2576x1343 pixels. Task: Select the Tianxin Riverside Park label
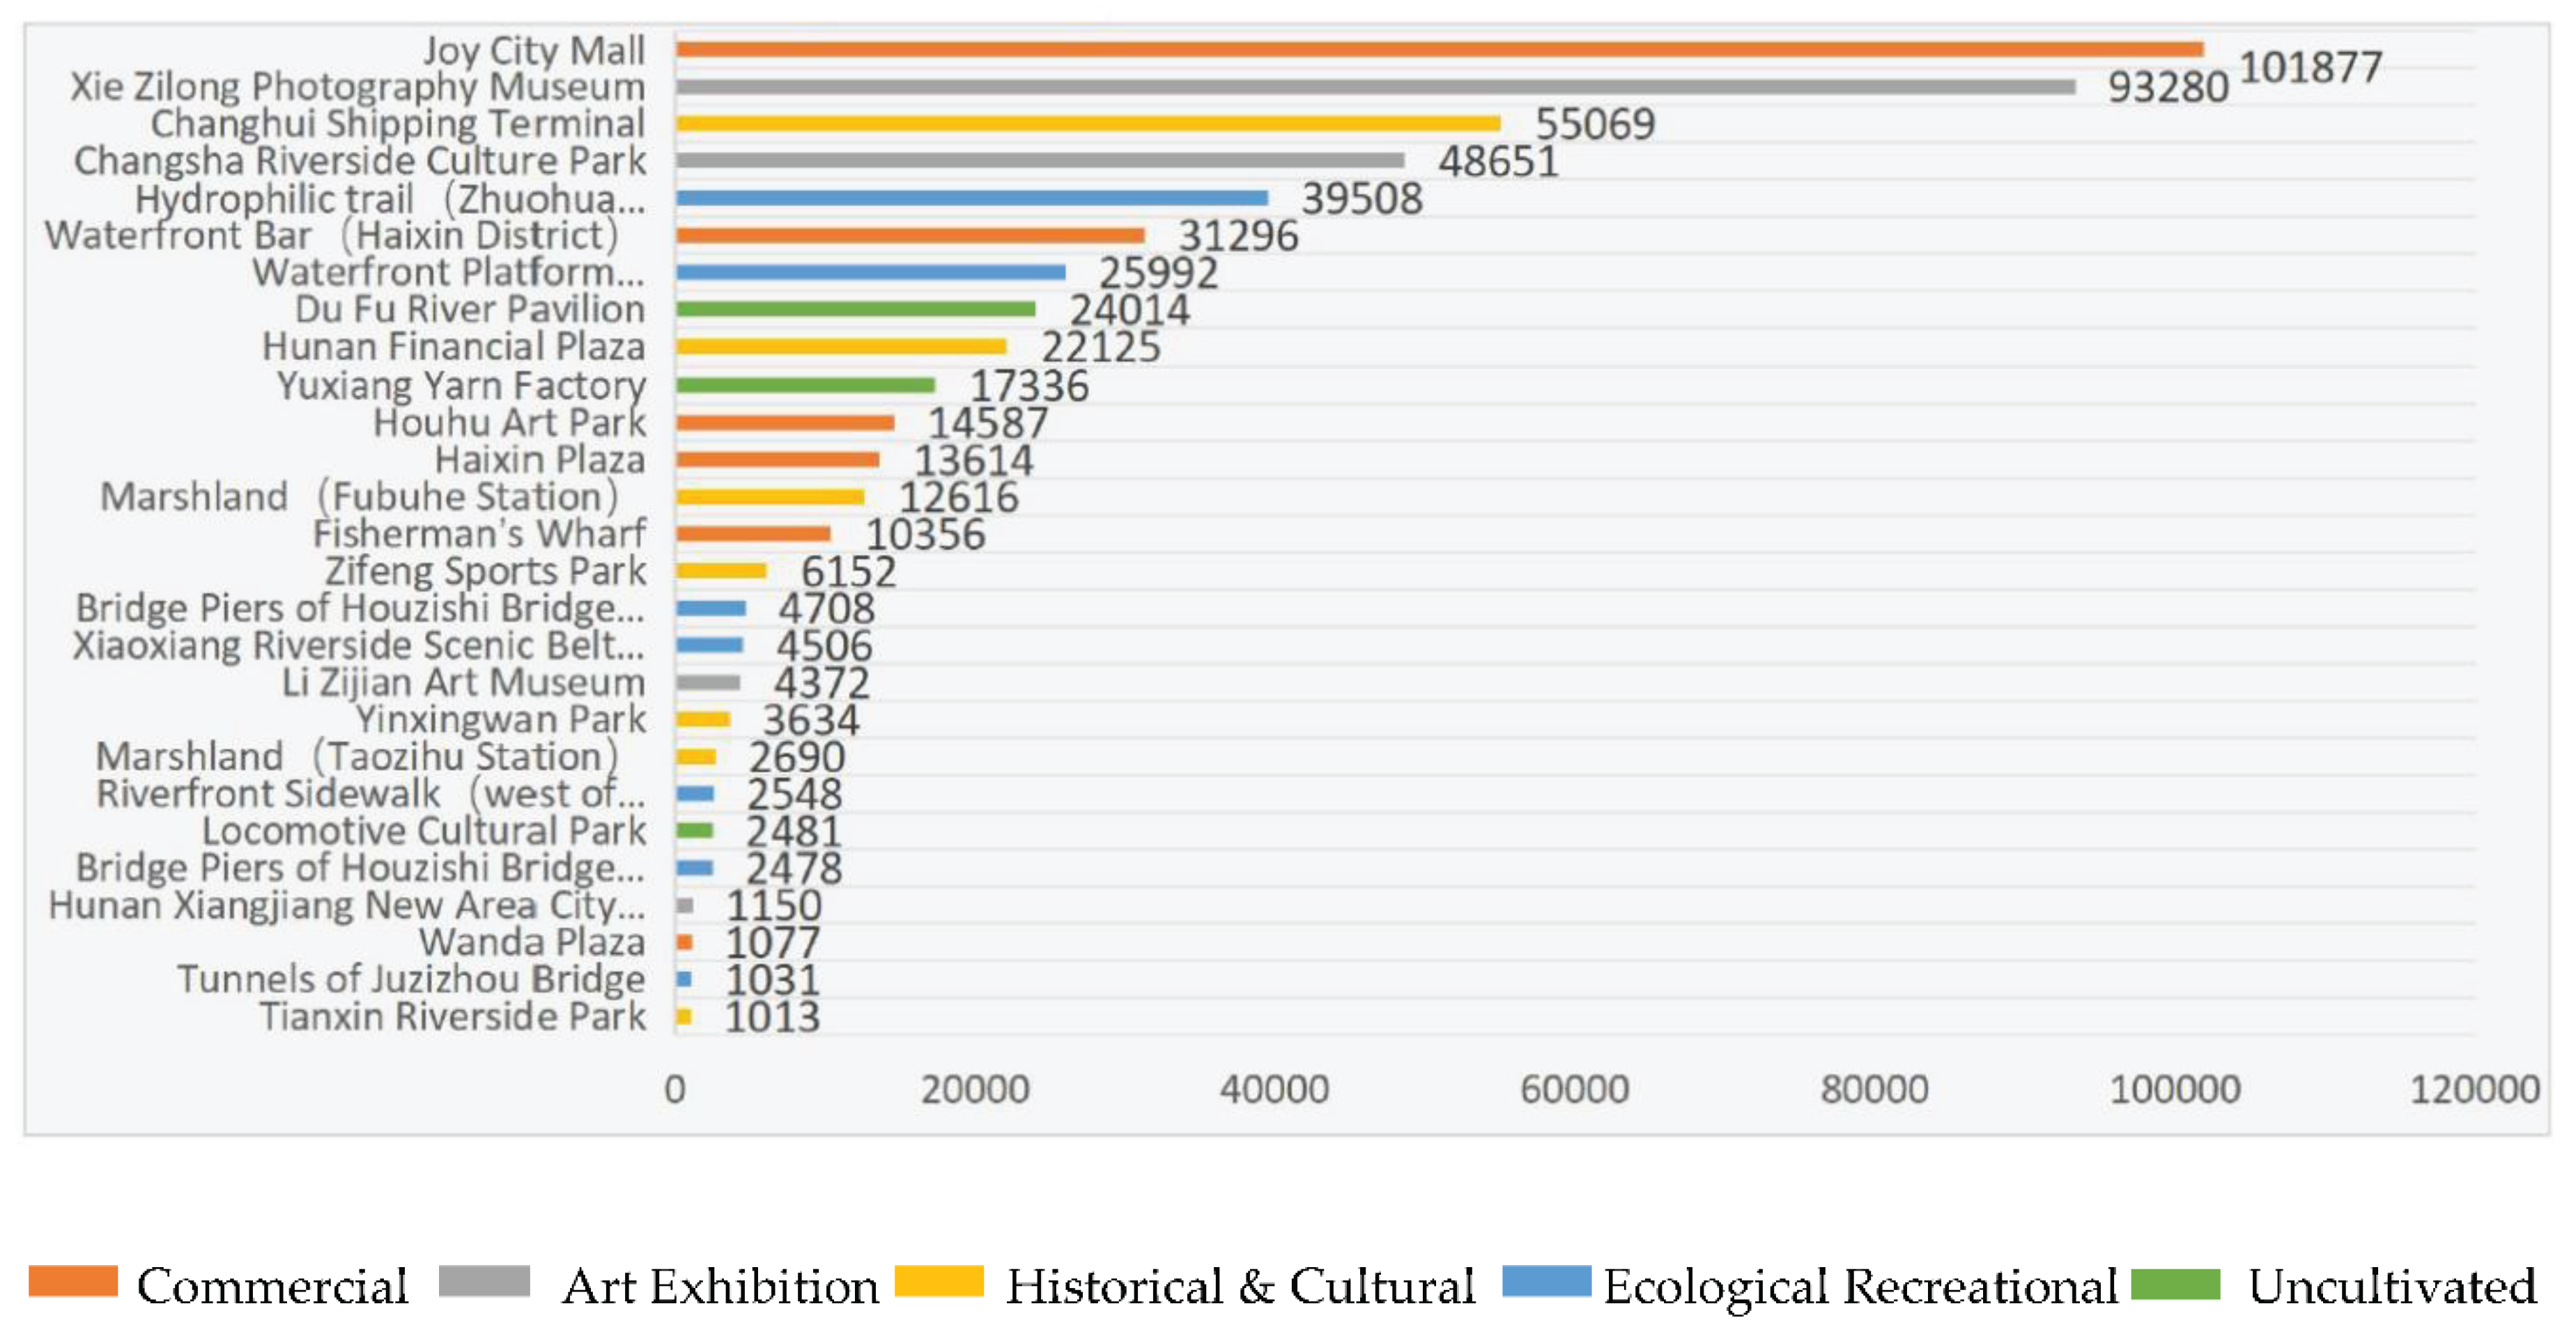pyautogui.click(x=452, y=1016)
